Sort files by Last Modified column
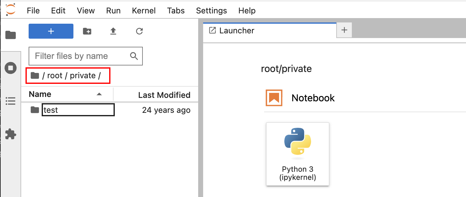466x197 pixels. pyautogui.click(x=164, y=95)
